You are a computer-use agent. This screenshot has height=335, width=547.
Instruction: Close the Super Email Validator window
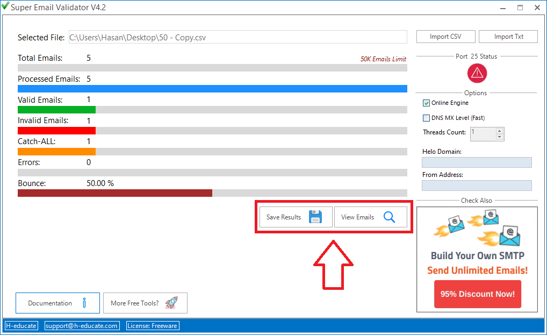(537, 8)
